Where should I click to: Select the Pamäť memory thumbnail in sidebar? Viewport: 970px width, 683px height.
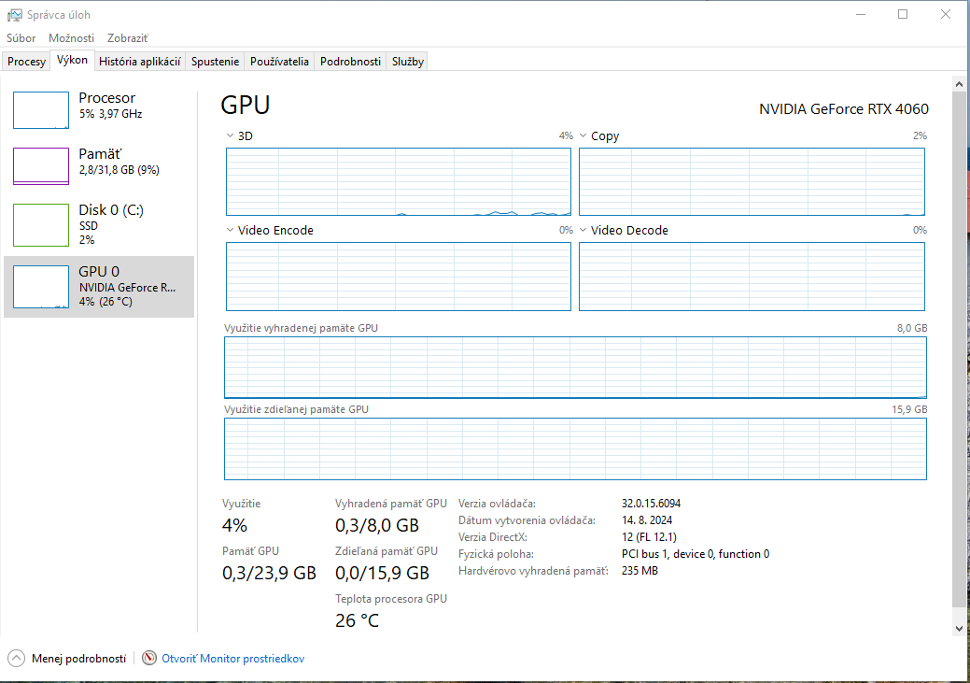click(x=40, y=165)
